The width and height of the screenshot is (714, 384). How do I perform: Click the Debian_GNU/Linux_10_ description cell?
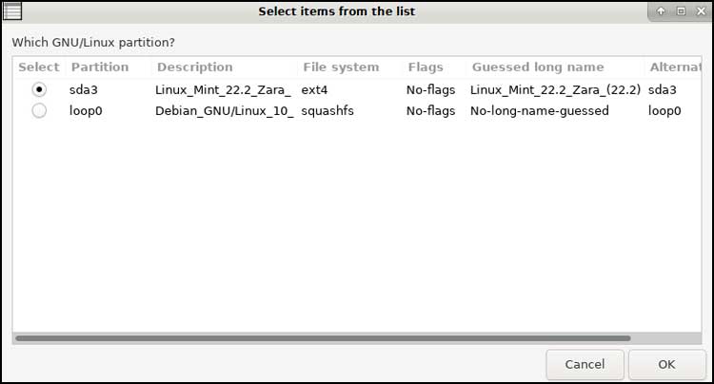pyautogui.click(x=225, y=111)
